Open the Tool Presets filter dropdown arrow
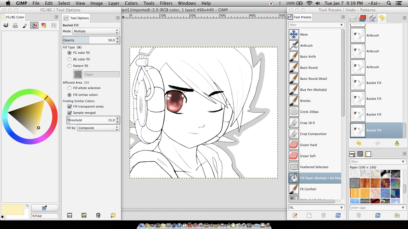This screenshot has width=408, height=229. point(341,25)
